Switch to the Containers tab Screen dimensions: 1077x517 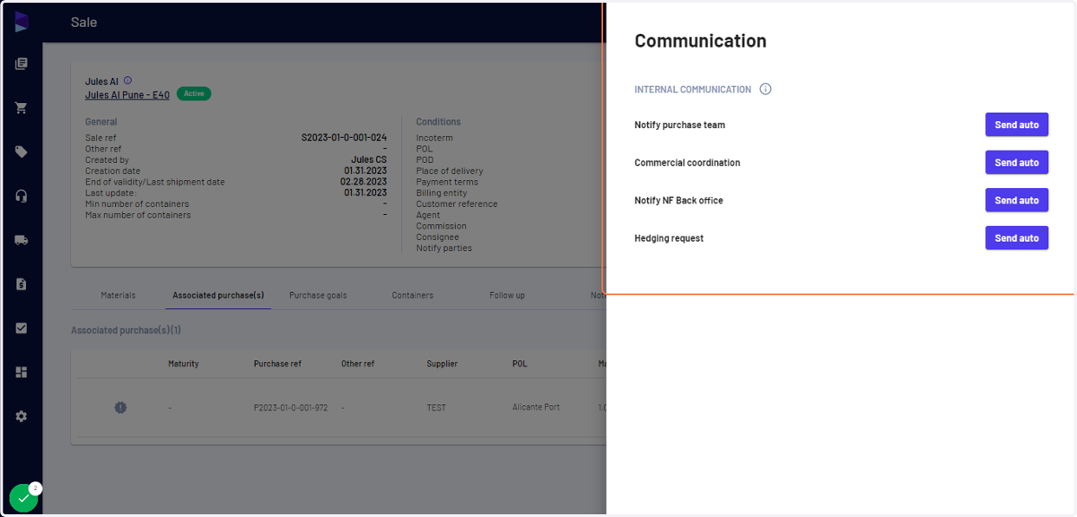(x=413, y=295)
